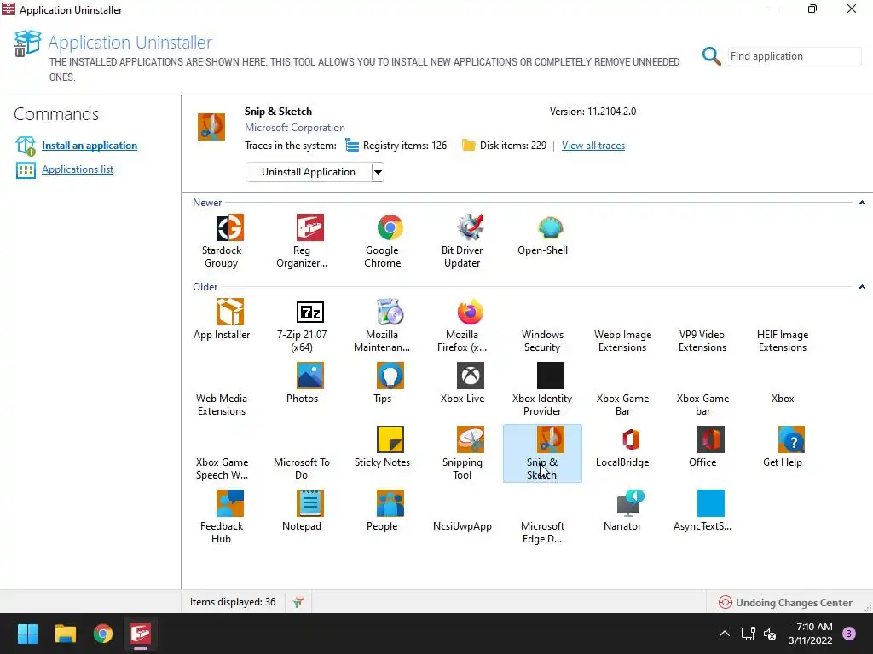This screenshot has width=873, height=654.
Task: Select the People app
Action: (x=383, y=511)
